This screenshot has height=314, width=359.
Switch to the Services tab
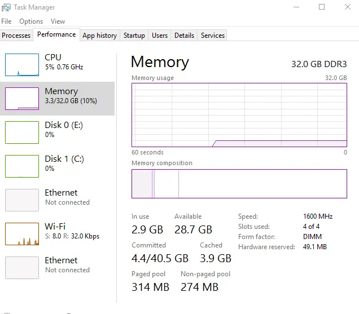[212, 36]
